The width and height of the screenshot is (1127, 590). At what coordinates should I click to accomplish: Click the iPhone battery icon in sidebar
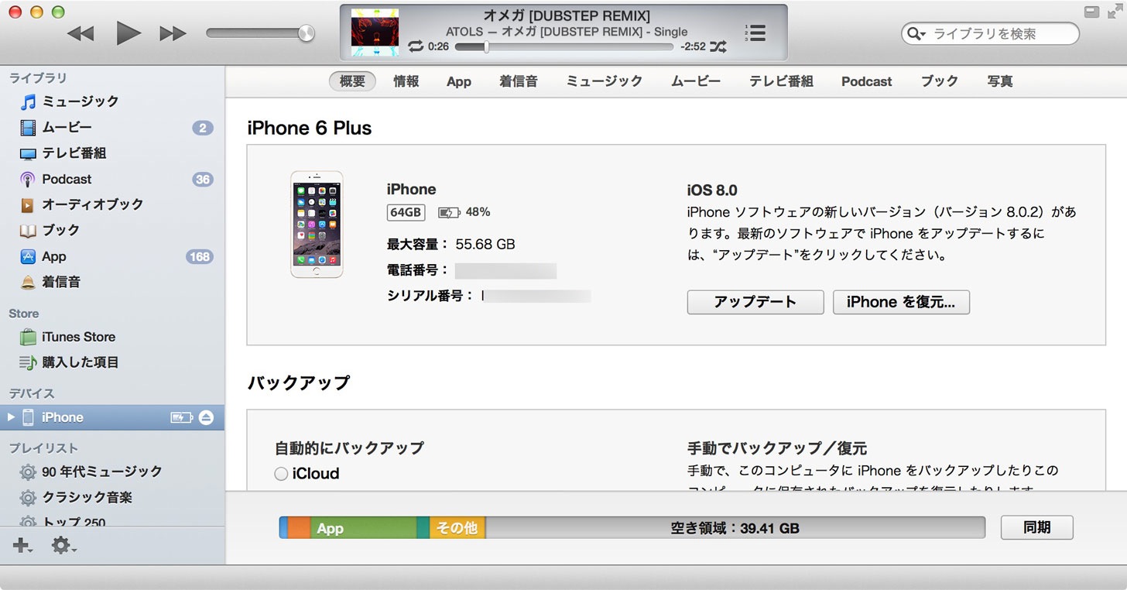pos(181,417)
